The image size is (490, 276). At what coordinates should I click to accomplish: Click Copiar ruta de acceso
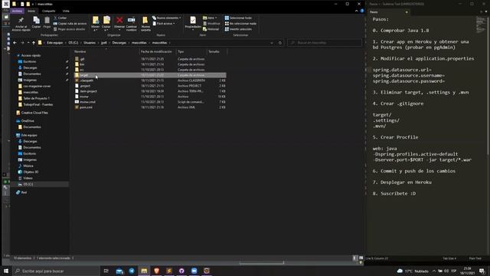click(70, 24)
